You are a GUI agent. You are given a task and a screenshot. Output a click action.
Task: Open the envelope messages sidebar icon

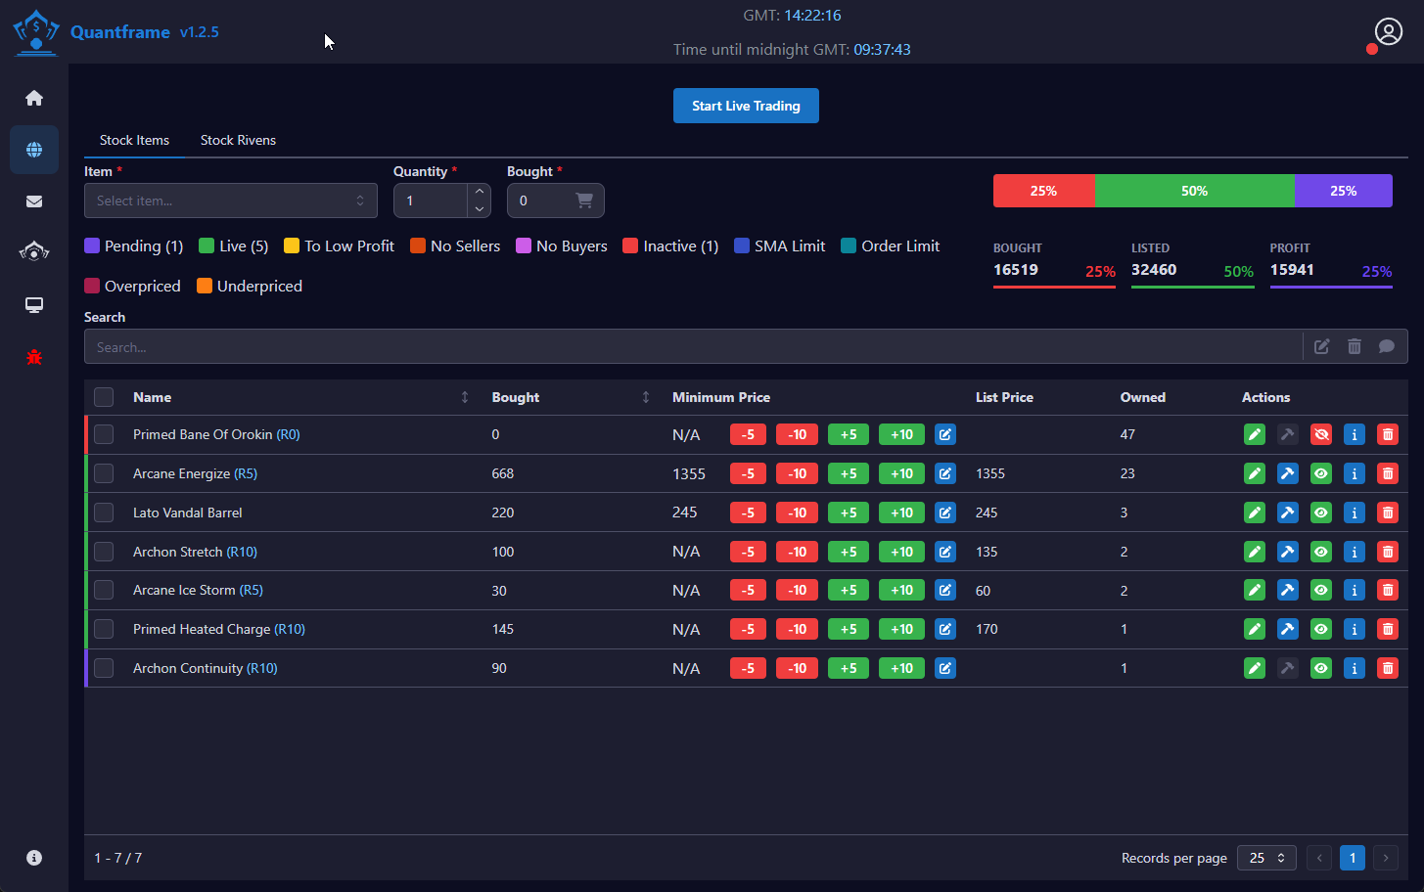click(x=34, y=201)
